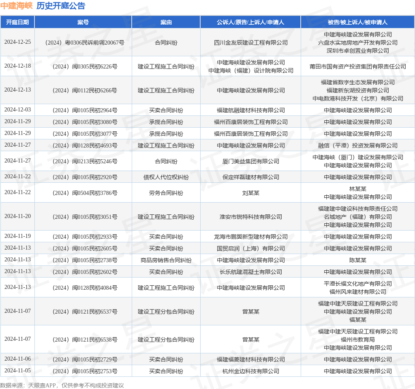Select case number '闽0128民初4693号'
The height and width of the screenshot is (389, 415).
(94, 145)
